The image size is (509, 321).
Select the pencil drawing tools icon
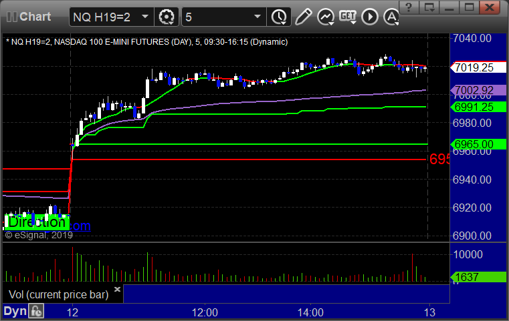coord(303,17)
